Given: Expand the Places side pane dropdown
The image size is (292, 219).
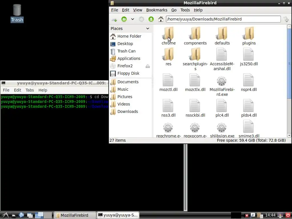Looking at the screenshot, I should pyautogui.click(x=148, y=29).
